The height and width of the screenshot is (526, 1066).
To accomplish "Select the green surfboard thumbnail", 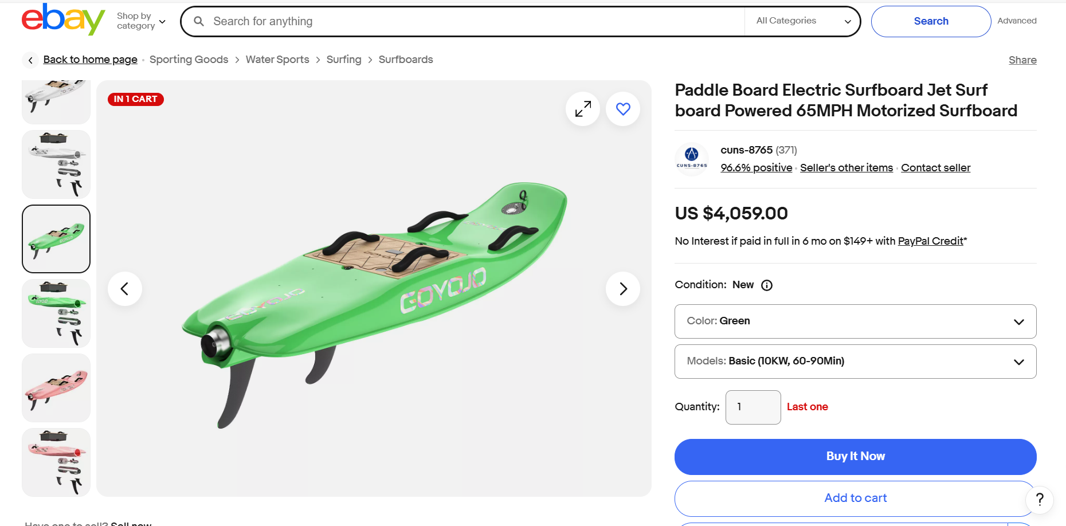I will click(56, 239).
